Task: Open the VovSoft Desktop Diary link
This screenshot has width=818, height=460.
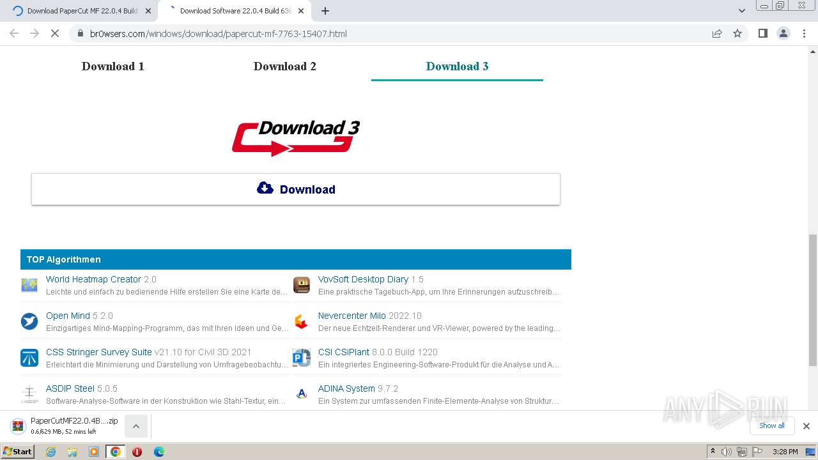Action: [363, 279]
